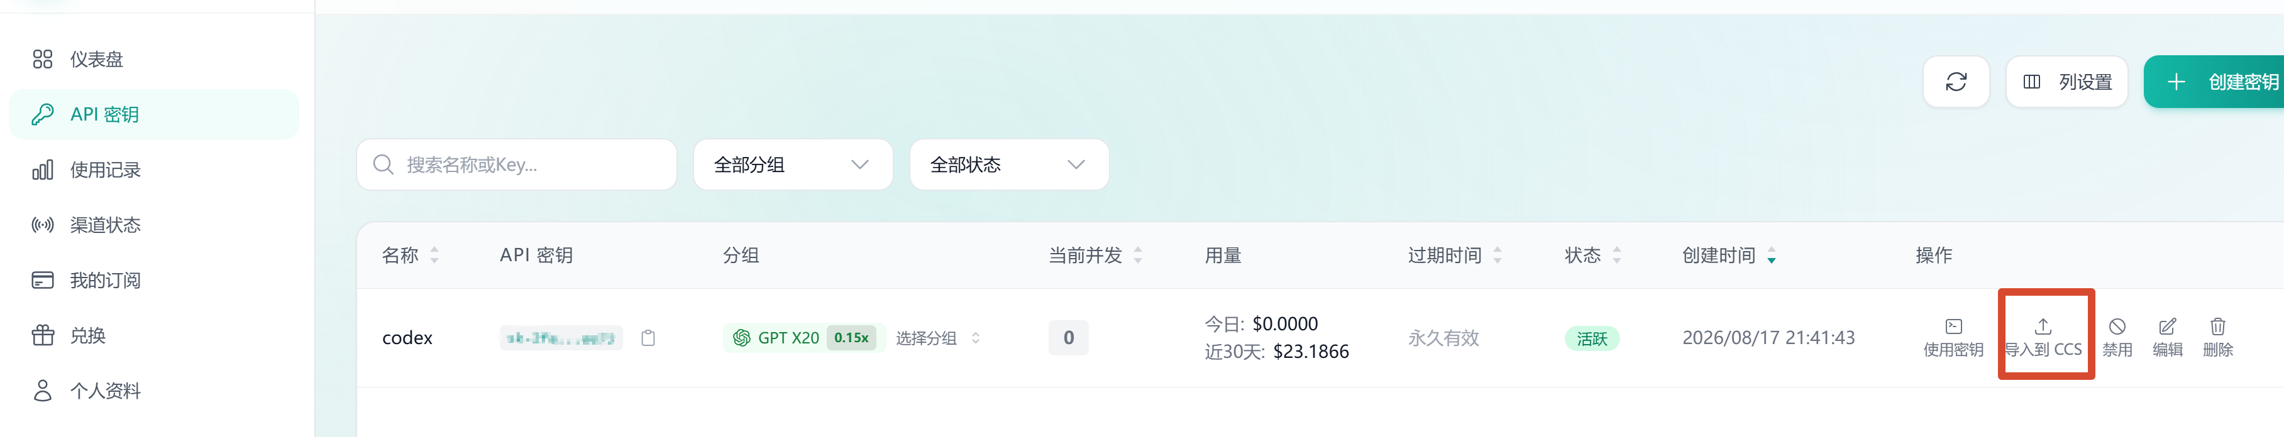Disable the codex key via 禁用 icon

[x=2117, y=326]
